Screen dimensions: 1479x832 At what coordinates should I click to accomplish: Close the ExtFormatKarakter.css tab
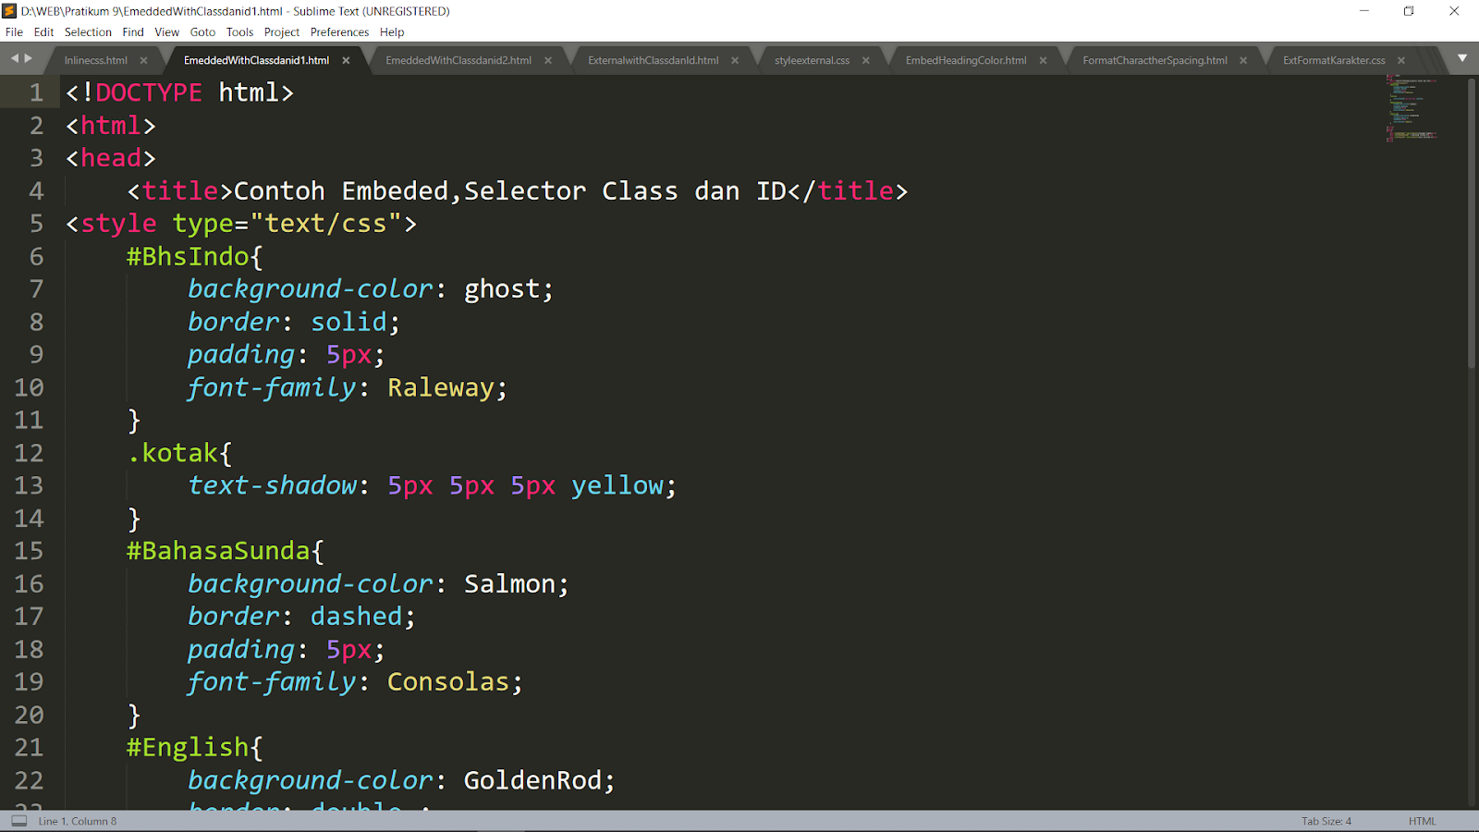pyautogui.click(x=1401, y=60)
